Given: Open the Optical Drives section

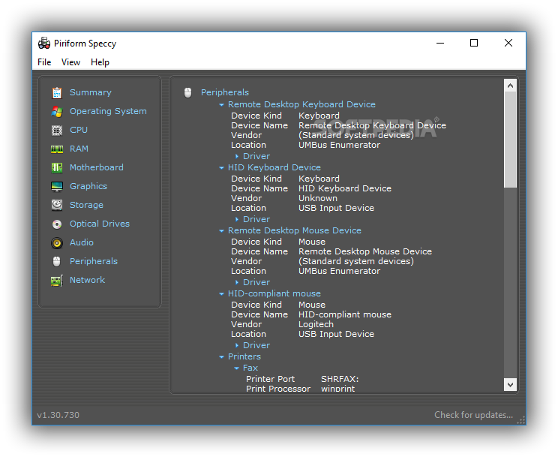Looking at the screenshot, I should pos(100,224).
